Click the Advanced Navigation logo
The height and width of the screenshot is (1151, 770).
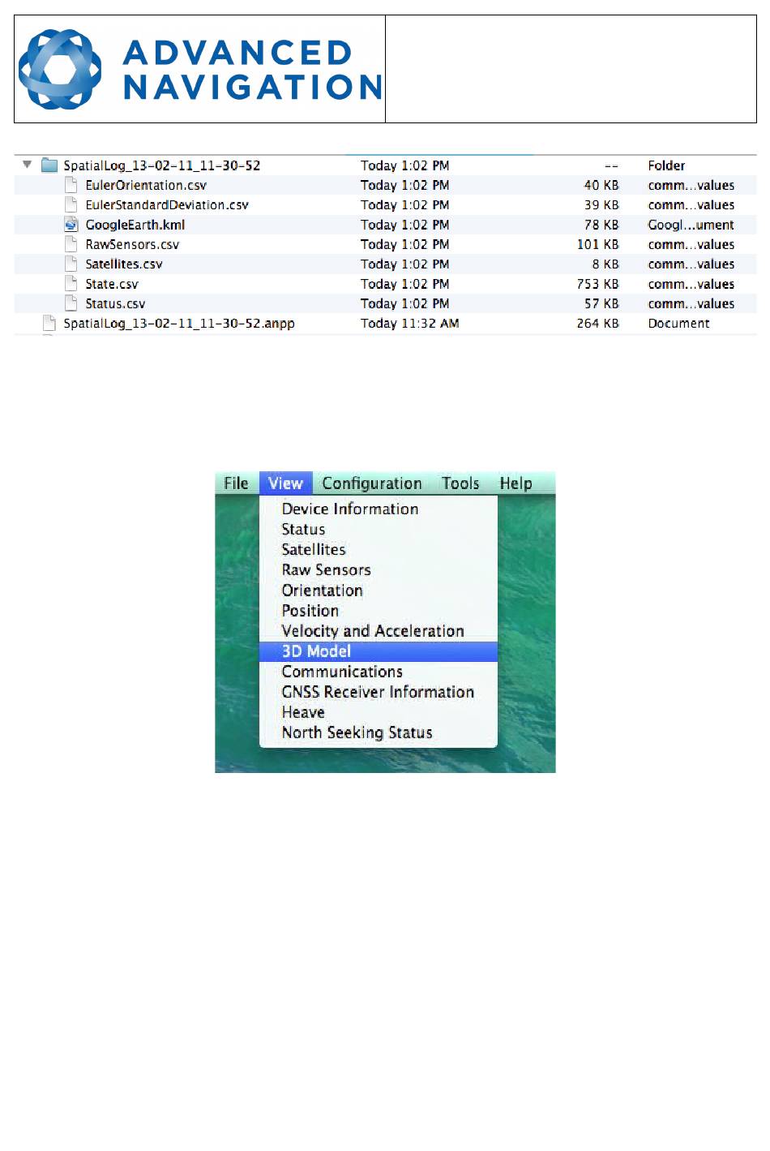point(199,69)
